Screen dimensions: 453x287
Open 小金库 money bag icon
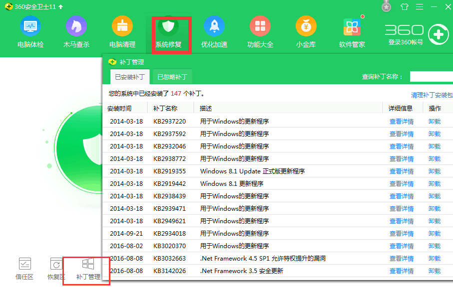click(306, 26)
